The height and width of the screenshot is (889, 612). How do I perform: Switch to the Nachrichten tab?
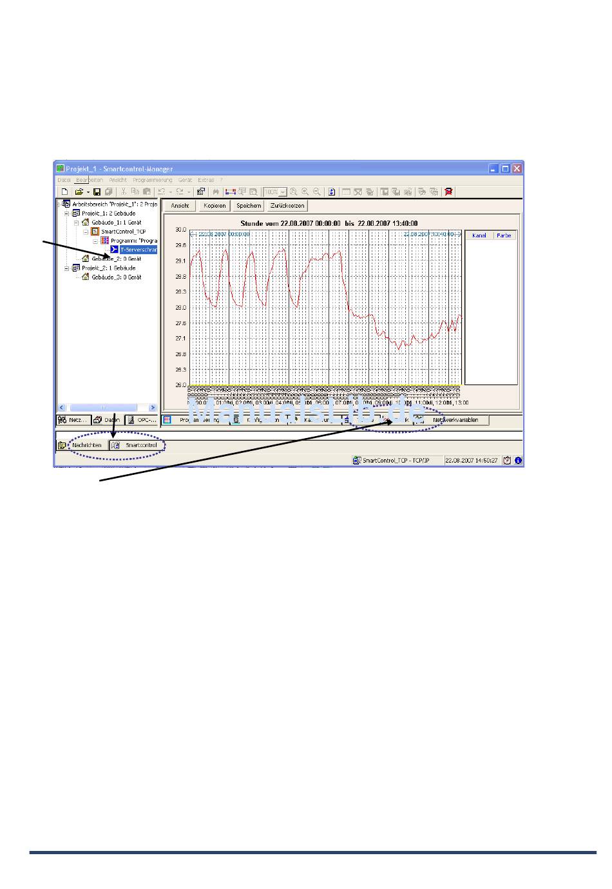click(x=86, y=445)
